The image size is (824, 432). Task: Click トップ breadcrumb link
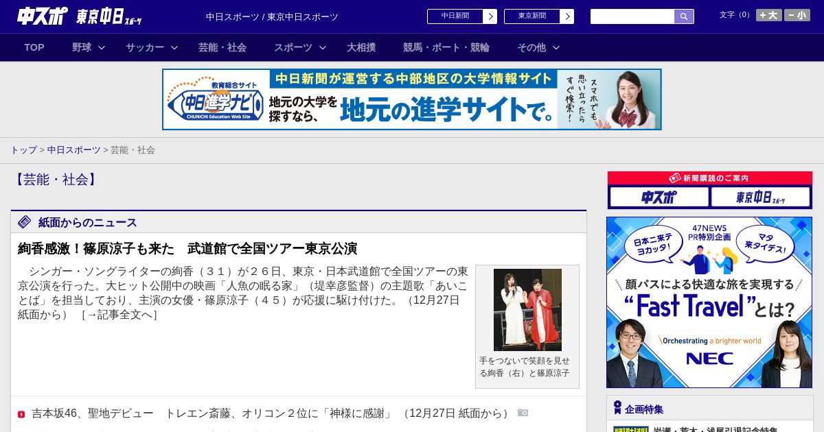[x=23, y=149]
